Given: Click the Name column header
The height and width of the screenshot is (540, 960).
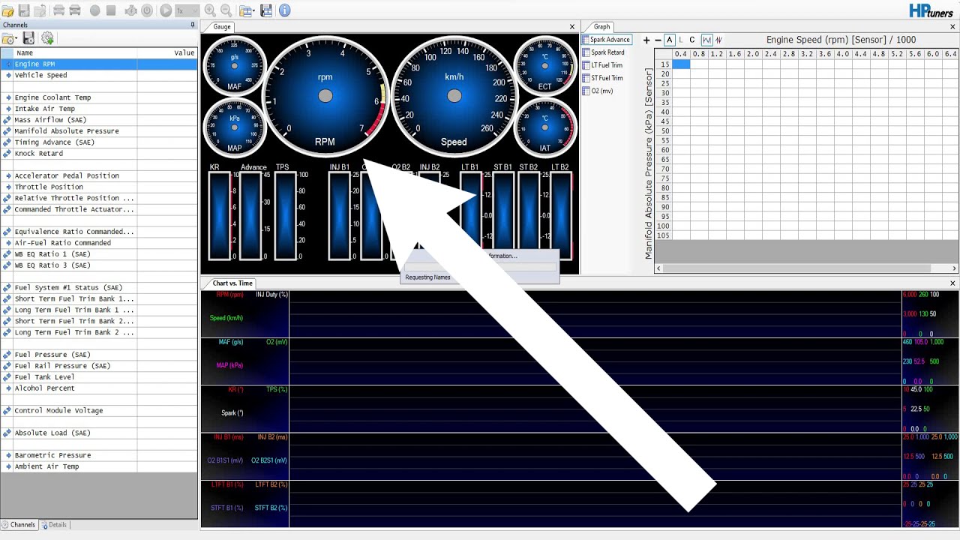Looking at the screenshot, I should pyautogui.click(x=75, y=53).
